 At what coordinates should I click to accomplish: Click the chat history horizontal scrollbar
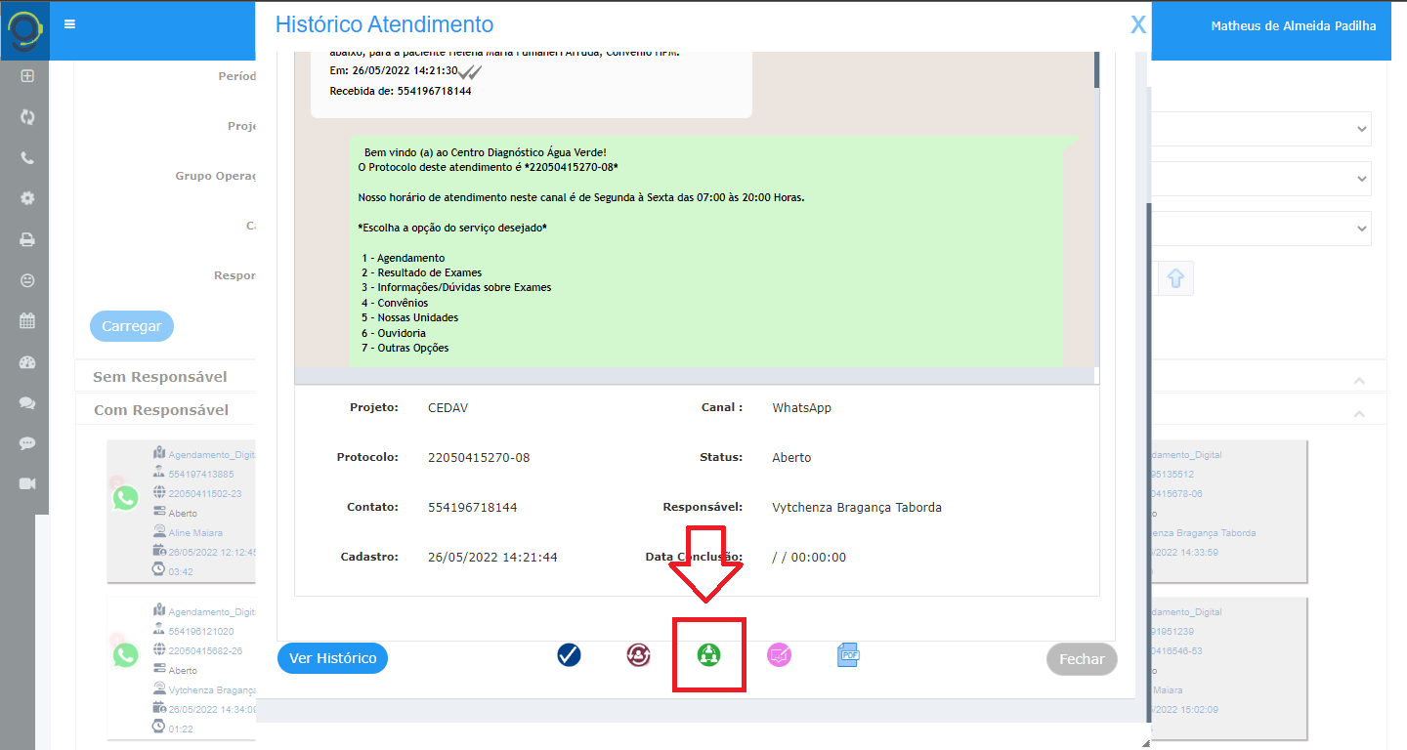click(694, 375)
